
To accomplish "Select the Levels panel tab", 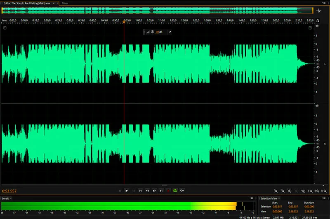I will click(5, 198).
